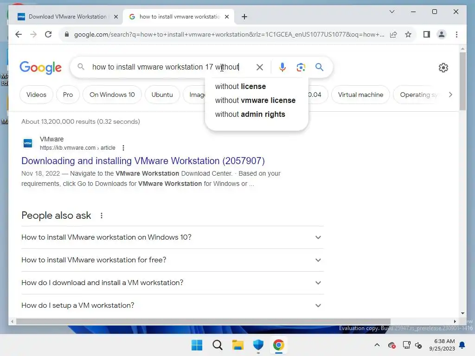This screenshot has width=475, height=356.
Task: Share this page via address bar icon
Action: click(x=393, y=34)
